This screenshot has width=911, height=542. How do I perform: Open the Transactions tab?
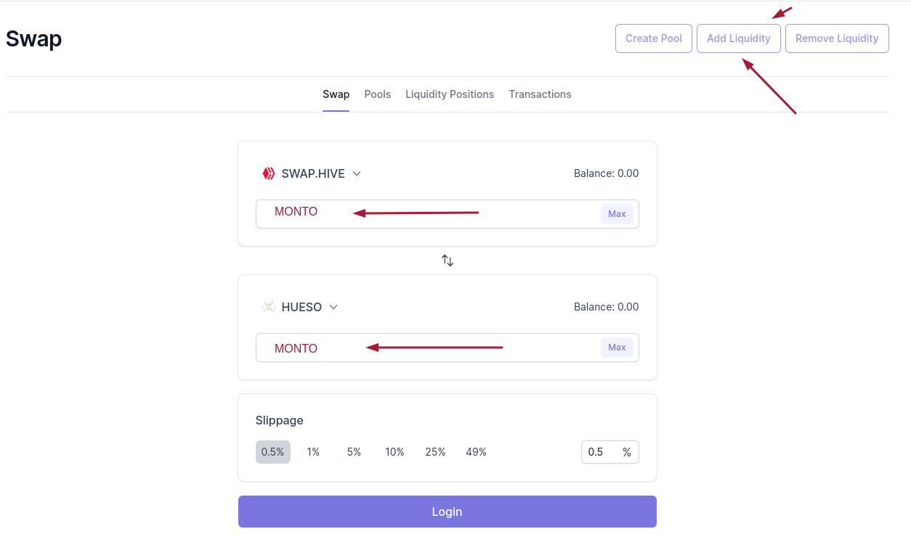click(540, 94)
